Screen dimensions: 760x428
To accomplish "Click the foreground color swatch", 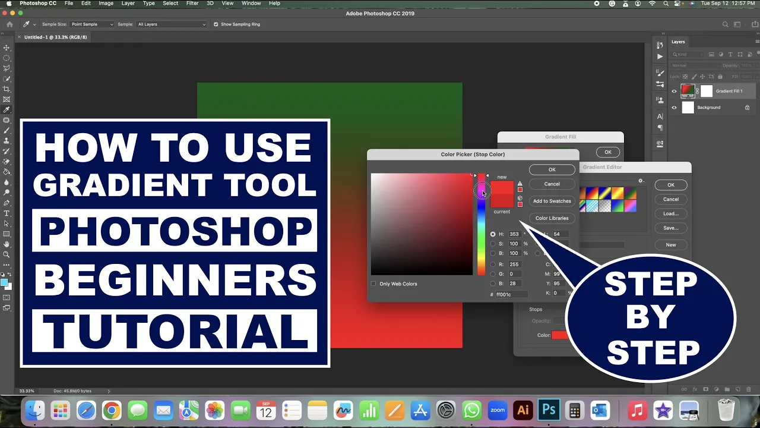I will pyautogui.click(x=5, y=282).
